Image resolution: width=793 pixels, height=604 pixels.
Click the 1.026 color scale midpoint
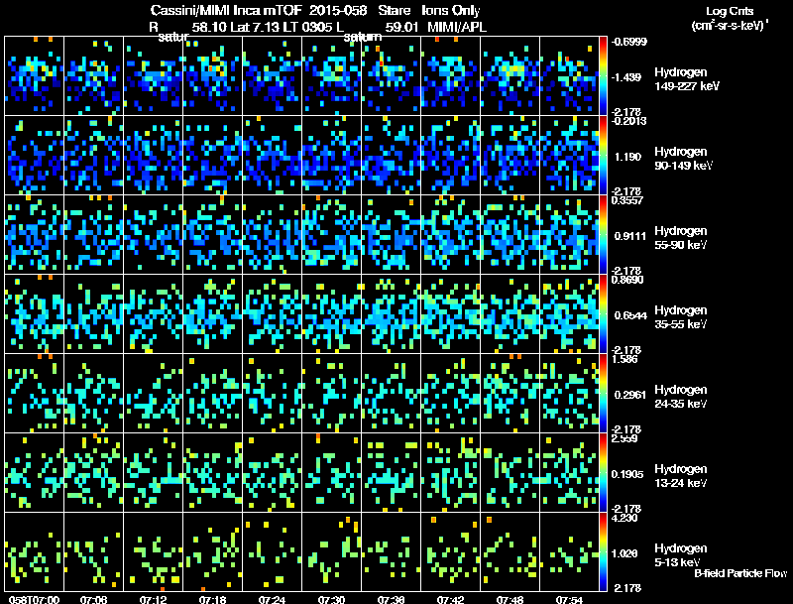627,554
